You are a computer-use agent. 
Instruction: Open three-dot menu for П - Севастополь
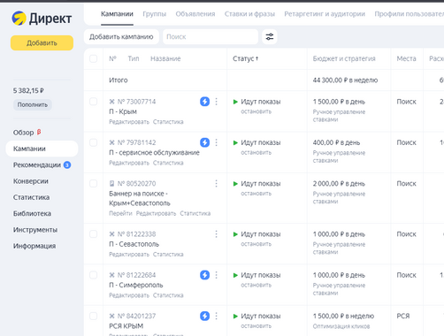click(217, 234)
